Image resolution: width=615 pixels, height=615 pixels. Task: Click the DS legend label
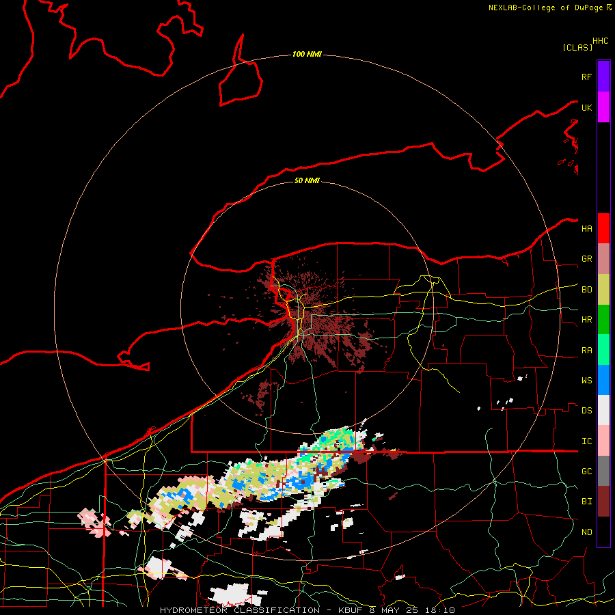pos(587,411)
